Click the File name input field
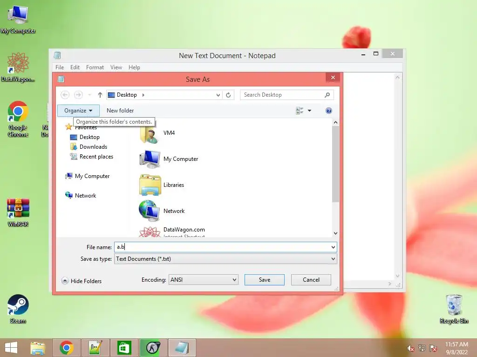The height and width of the screenshot is (357, 477). click(x=225, y=247)
